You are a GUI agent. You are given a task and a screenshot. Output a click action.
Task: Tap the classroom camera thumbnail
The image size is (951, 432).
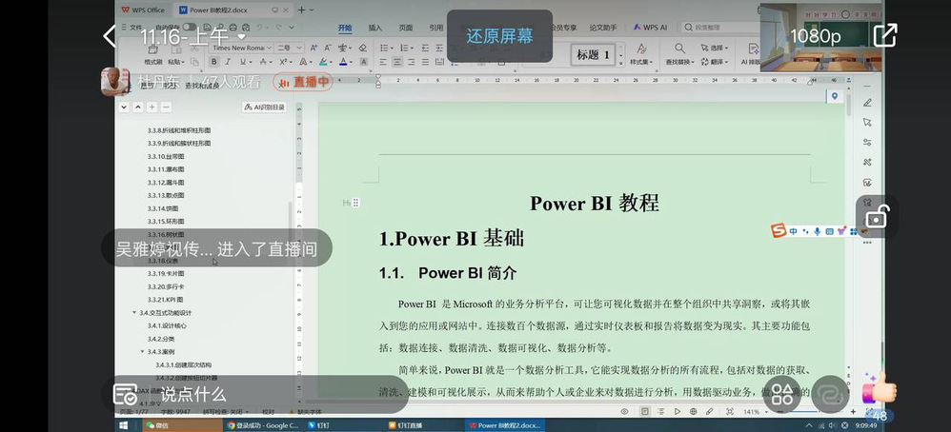pyautogui.click(x=820, y=37)
